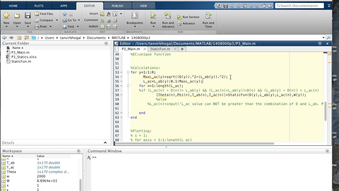The image size is (339, 191).
Task: Click the insert function fx icon
Action: click(x=109, y=14)
